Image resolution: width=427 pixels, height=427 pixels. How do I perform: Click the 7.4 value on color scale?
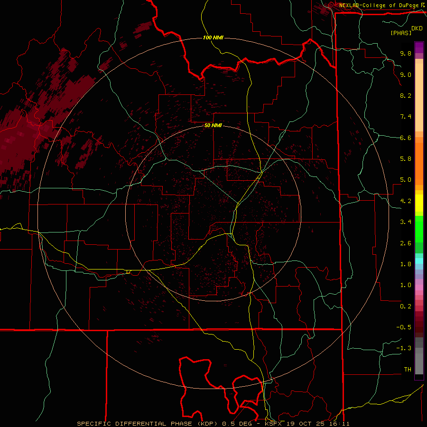tap(406, 117)
